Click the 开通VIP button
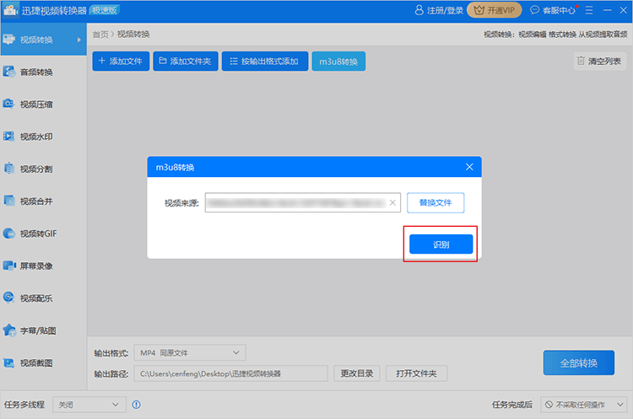 [495, 11]
